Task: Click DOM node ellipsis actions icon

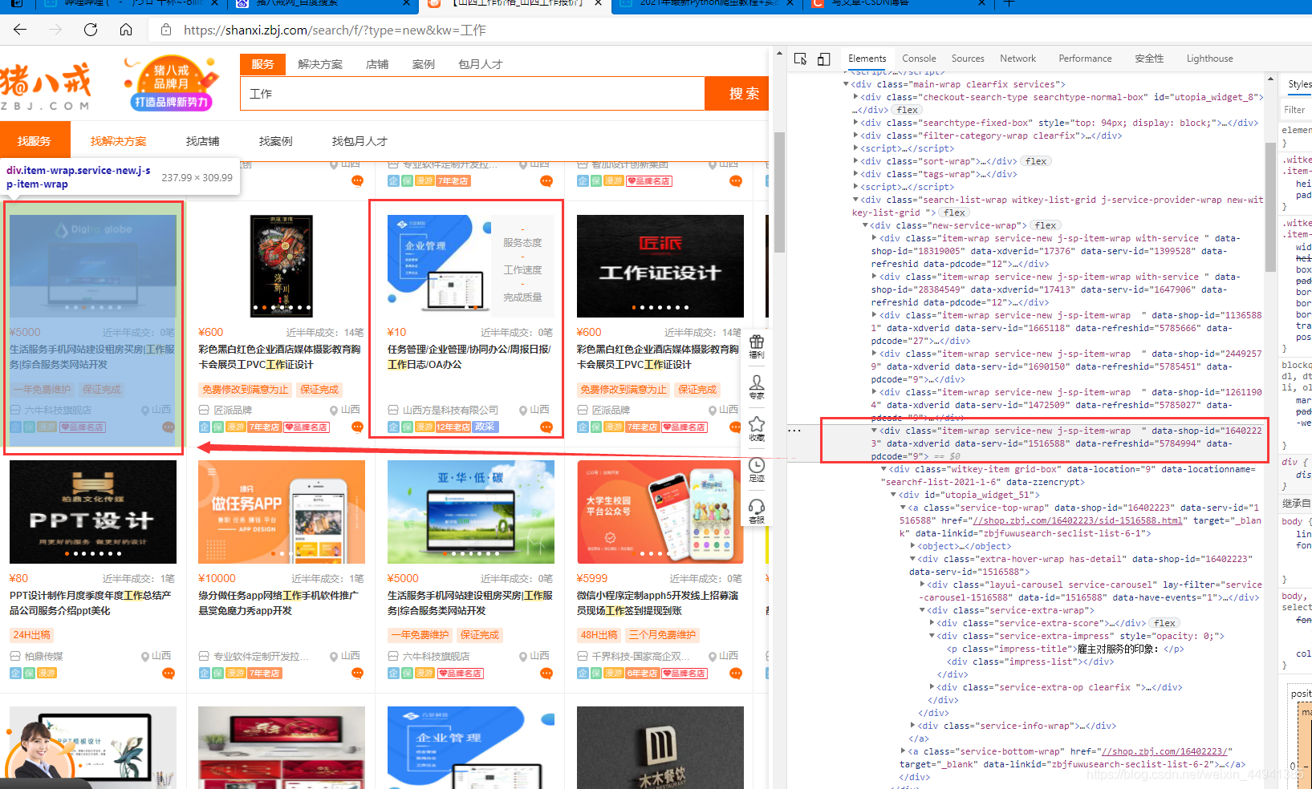Action: 794,431
